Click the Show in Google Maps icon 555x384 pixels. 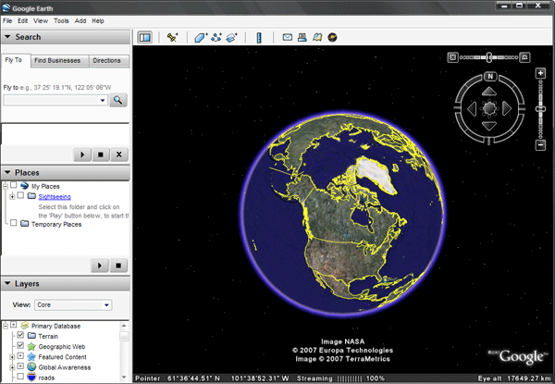(317, 37)
